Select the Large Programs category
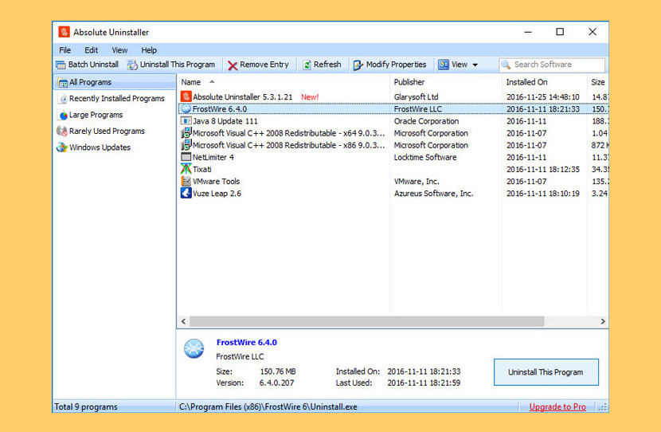This screenshot has width=661, height=432. pos(96,115)
